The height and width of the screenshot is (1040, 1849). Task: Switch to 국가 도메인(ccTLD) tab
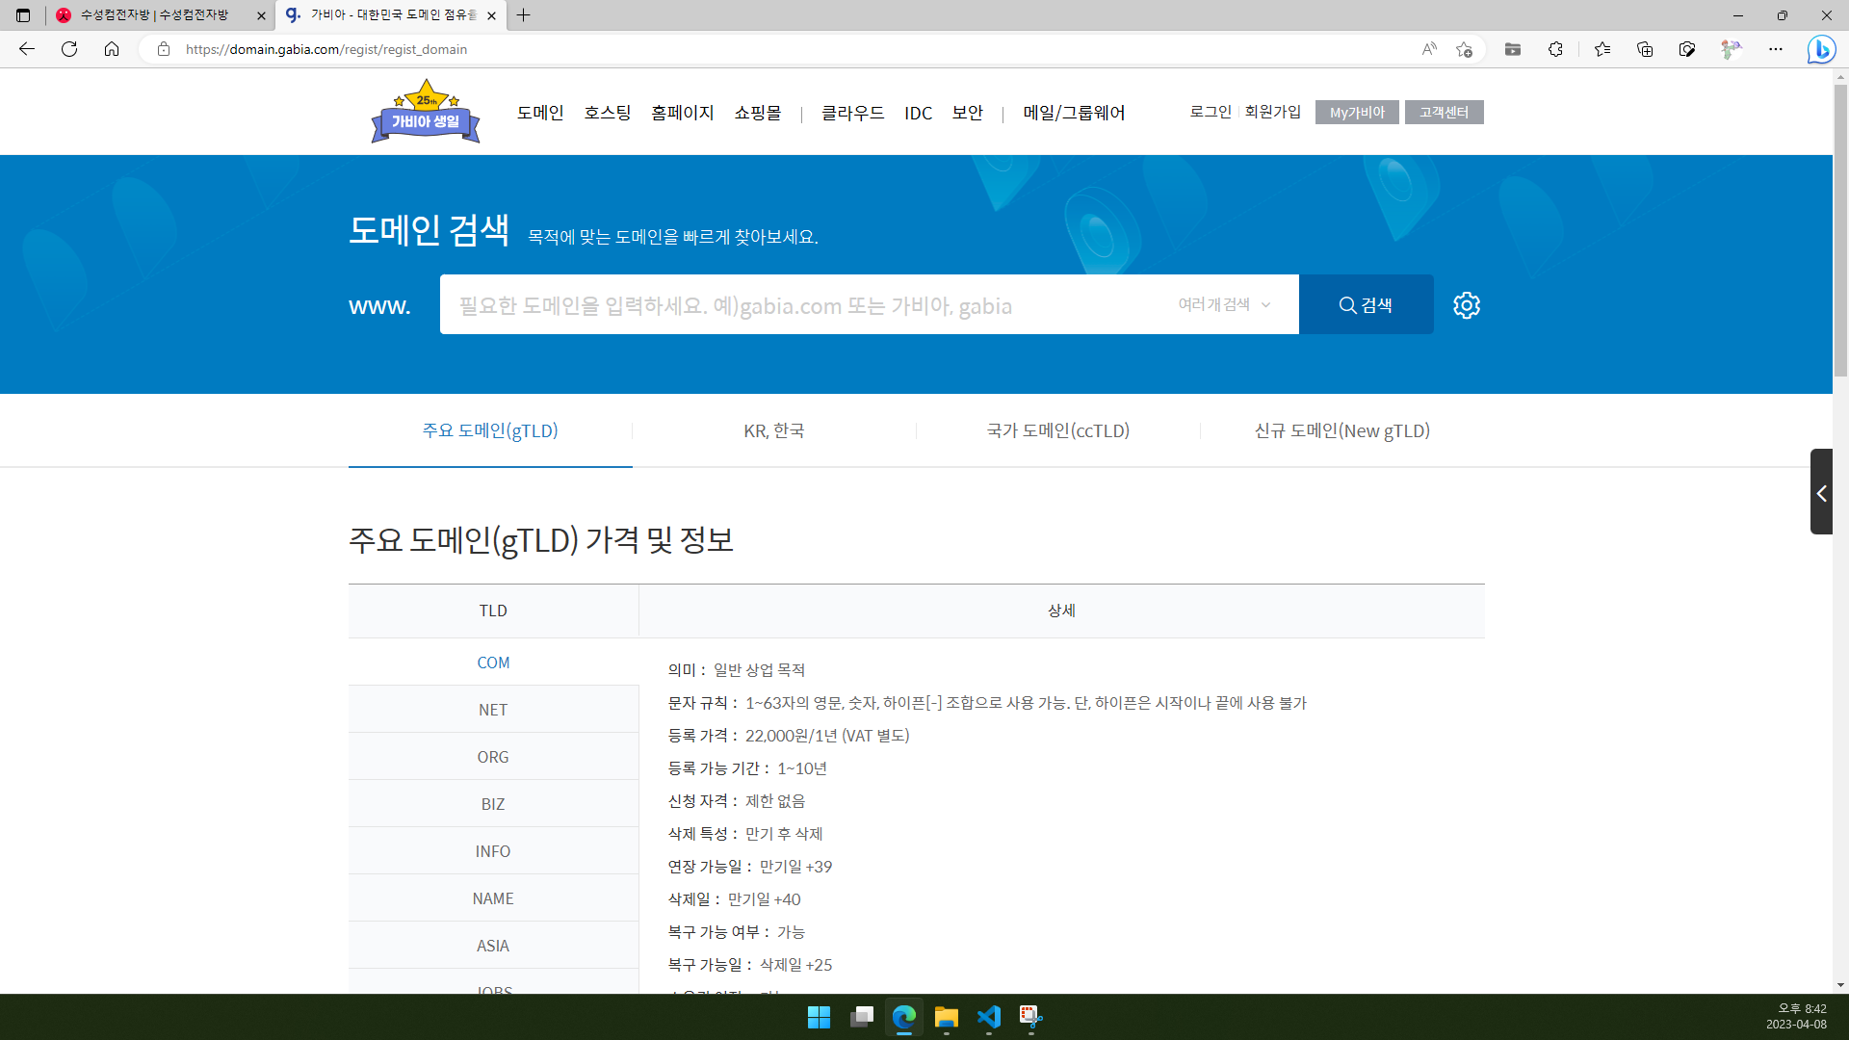[x=1058, y=430]
